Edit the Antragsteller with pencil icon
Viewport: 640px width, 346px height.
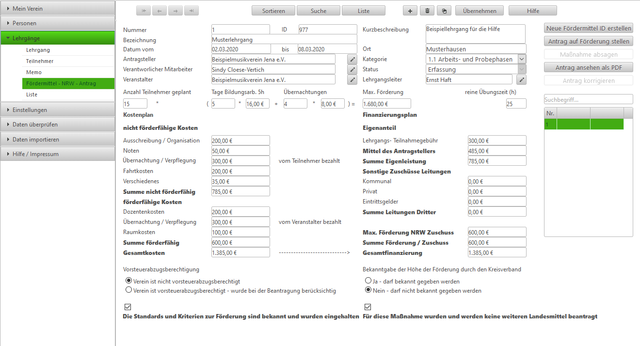(352, 59)
